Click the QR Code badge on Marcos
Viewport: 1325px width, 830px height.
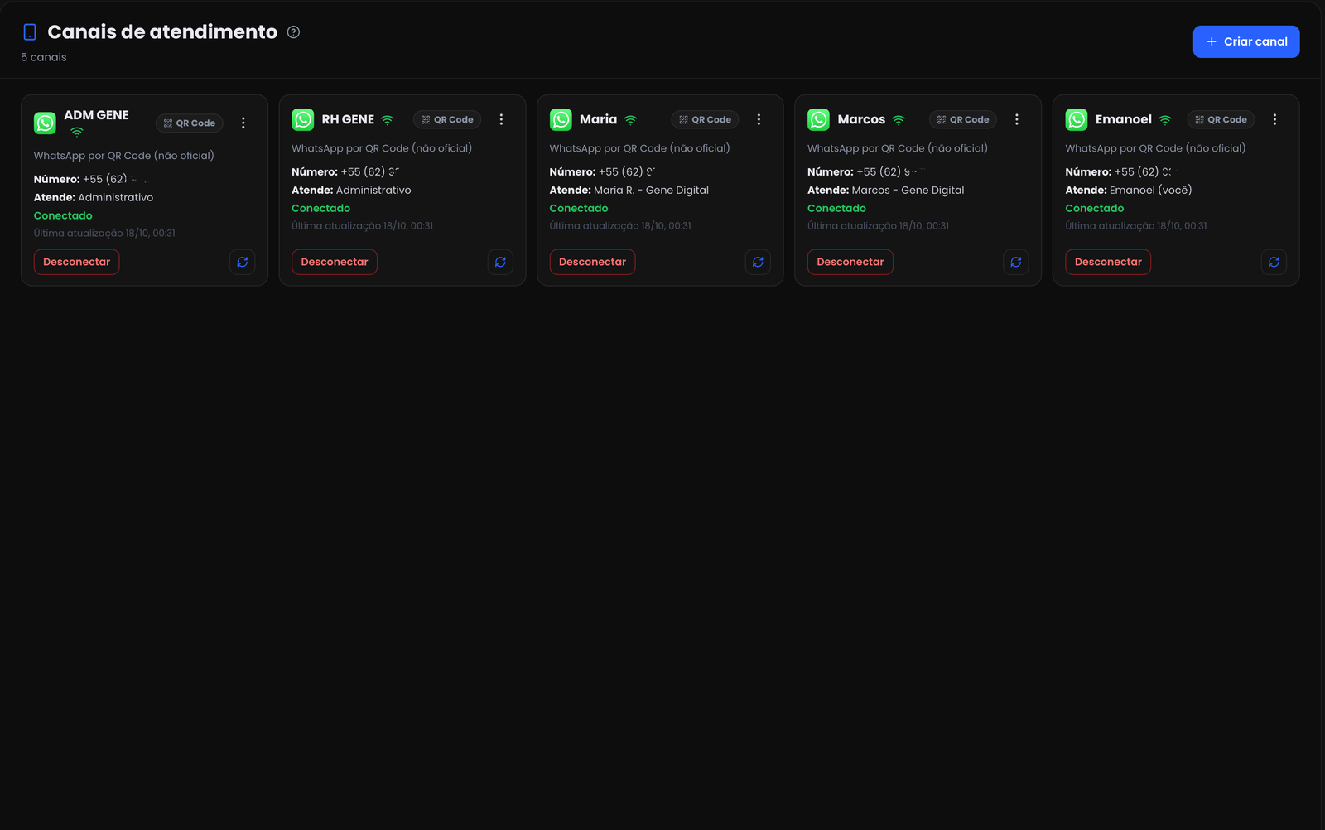pyautogui.click(x=963, y=120)
